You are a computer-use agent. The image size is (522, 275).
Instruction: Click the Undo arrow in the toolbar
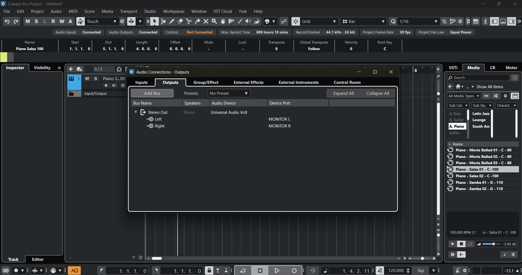pyautogui.click(x=7, y=22)
